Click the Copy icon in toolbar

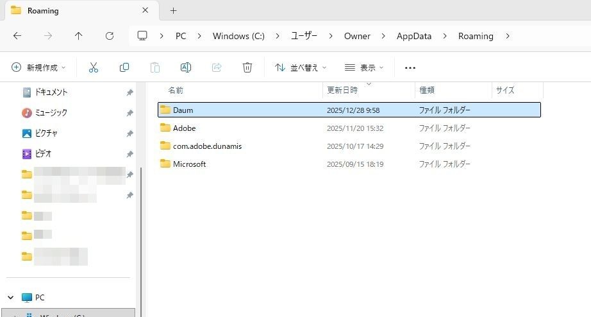(124, 67)
